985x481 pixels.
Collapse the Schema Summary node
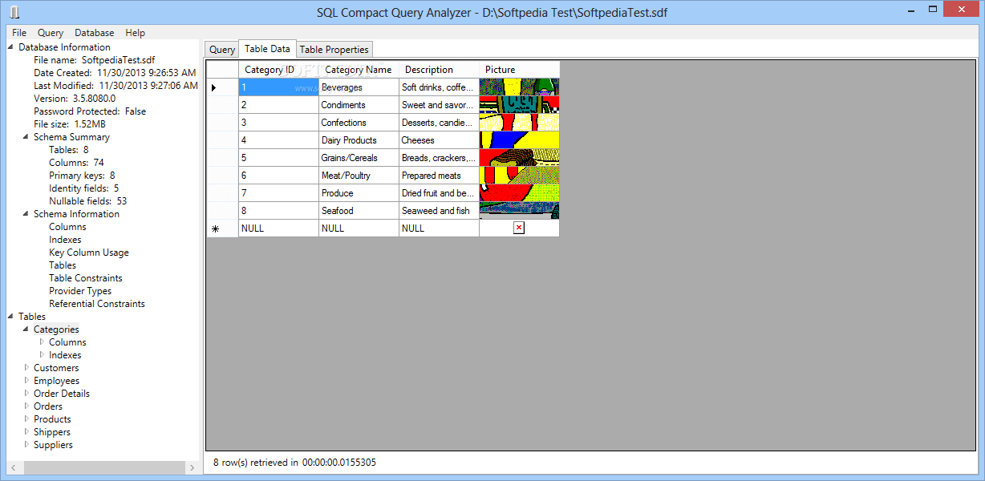[26, 137]
